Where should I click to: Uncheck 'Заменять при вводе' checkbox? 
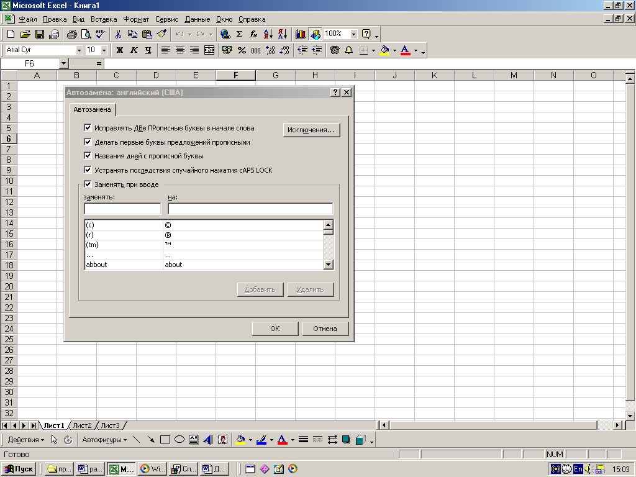click(88, 184)
